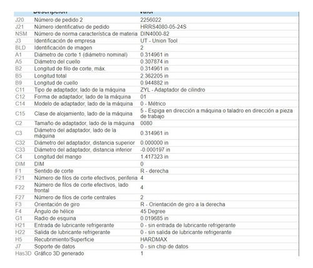The width and height of the screenshot is (313, 268).
Task: Click the value 0.307874 in
Action: tap(154, 62)
